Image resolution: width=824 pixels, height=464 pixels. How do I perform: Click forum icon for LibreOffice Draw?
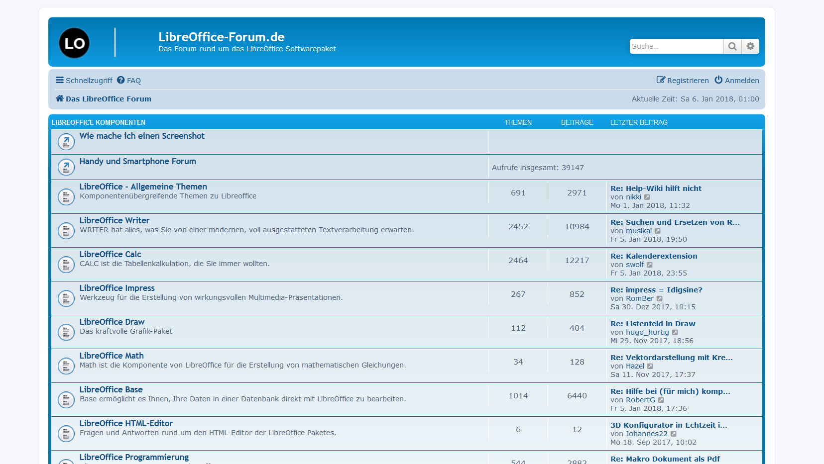click(x=66, y=332)
